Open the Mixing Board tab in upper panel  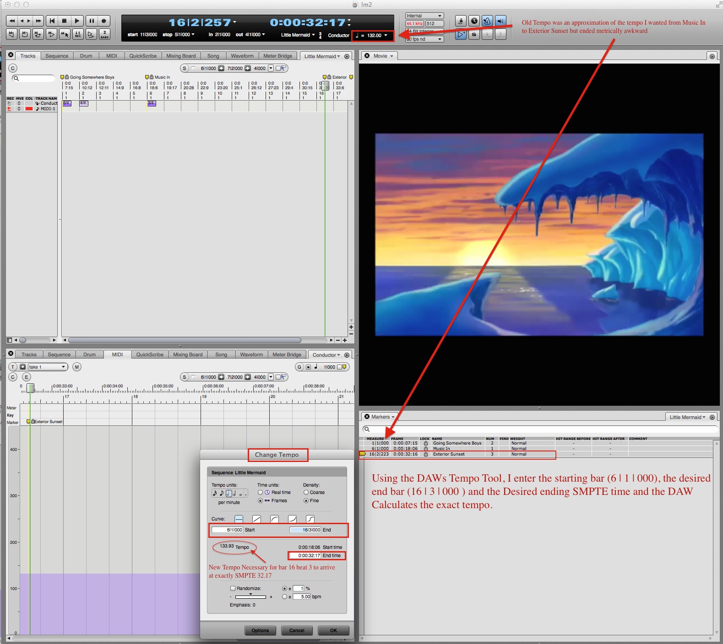[181, 56]
